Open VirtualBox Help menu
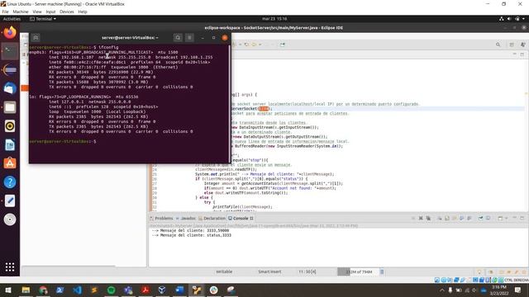The width and height of the screenshot is (529, 297). point(83,12)
